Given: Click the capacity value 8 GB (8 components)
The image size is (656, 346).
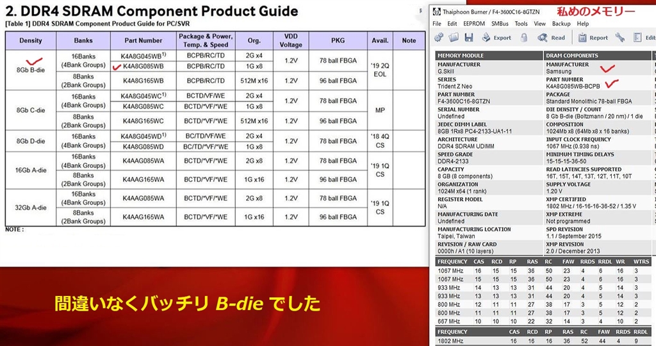Looking at the screenshot, I should [x=465, y=176].
